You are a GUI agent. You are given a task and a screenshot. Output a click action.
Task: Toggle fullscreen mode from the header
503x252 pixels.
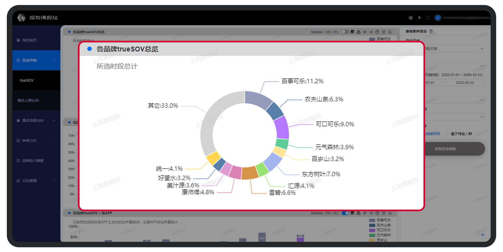428,18
